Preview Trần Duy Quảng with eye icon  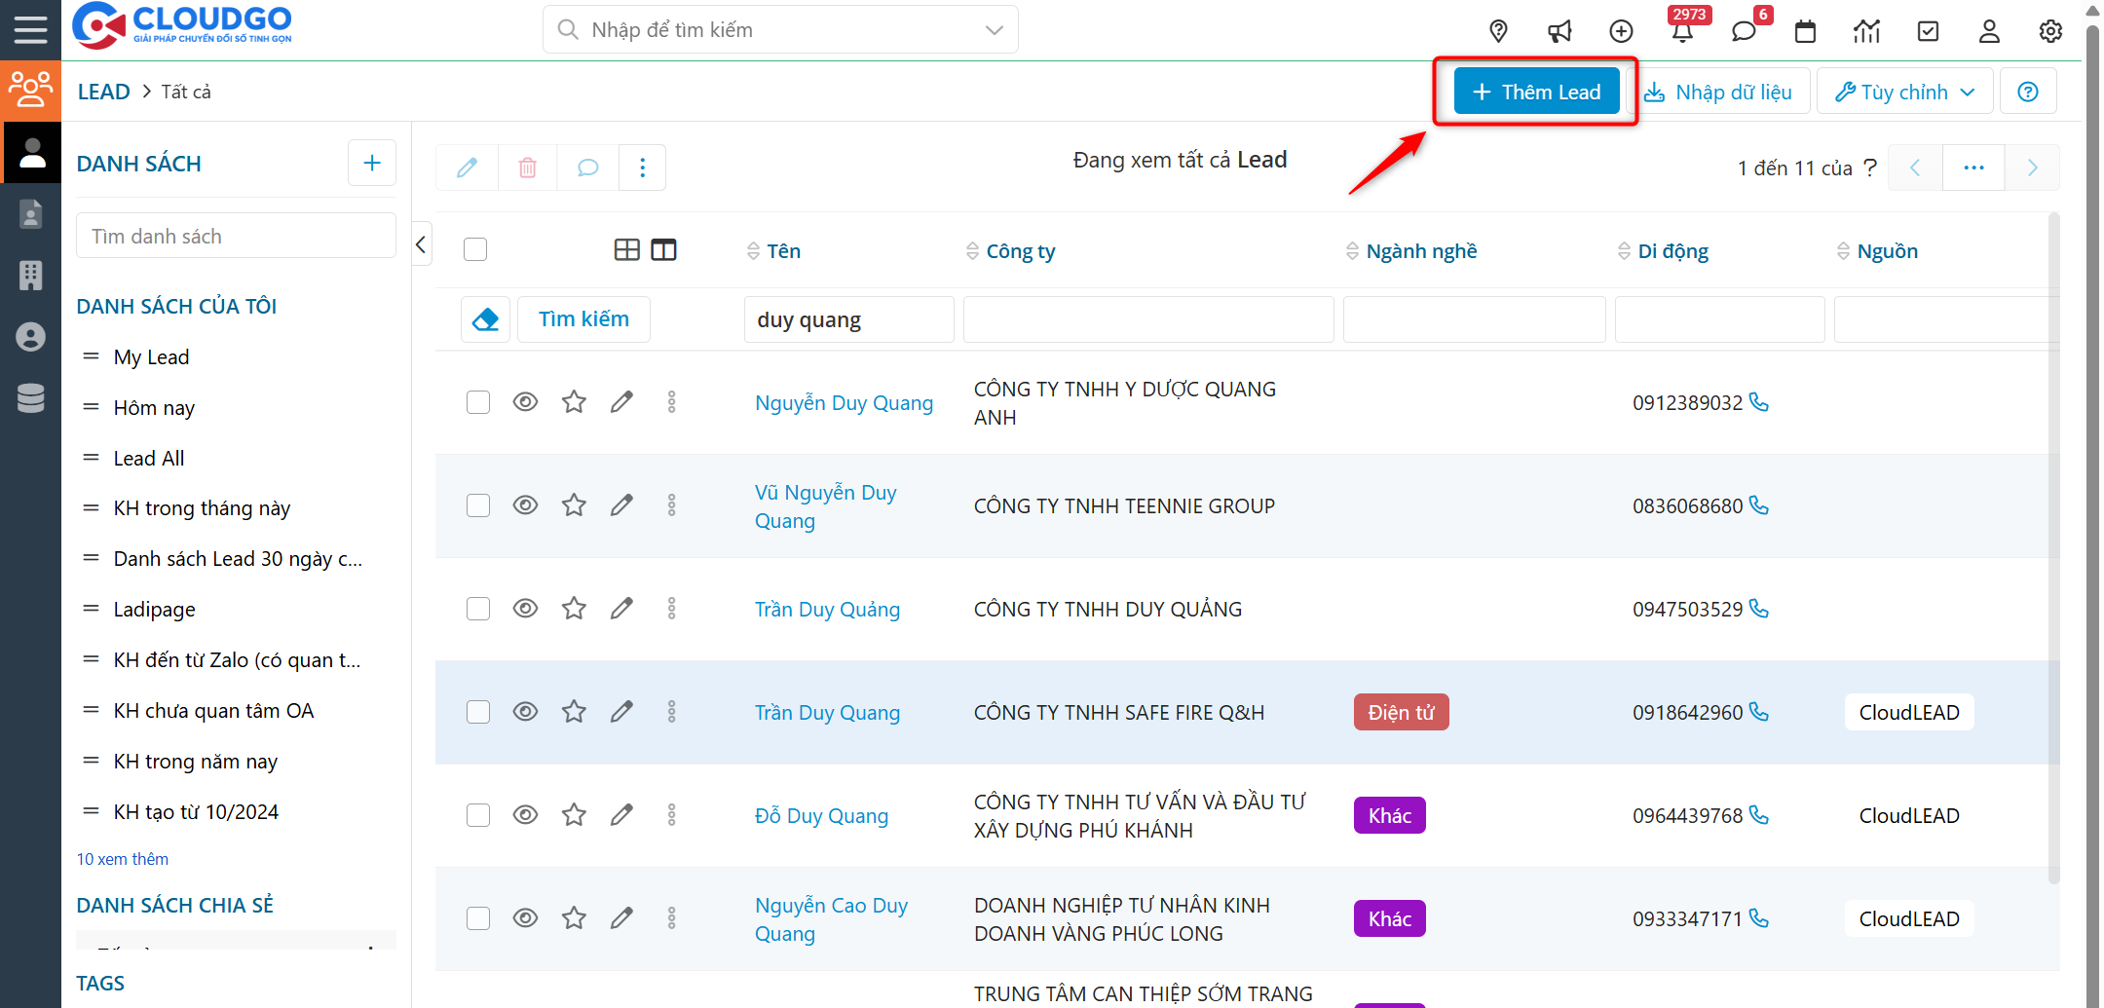525,609
